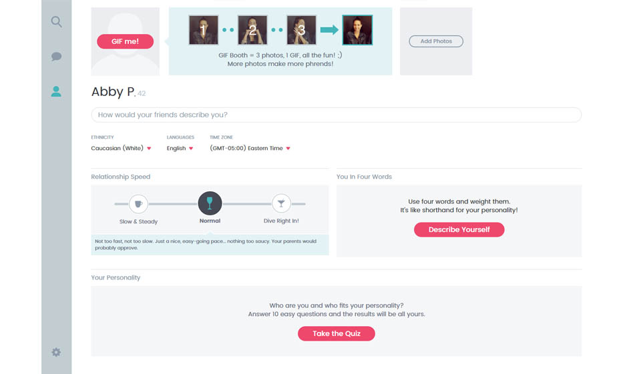The height and width of the screenshot is (374, 641).
Task: Click the 'How would your friends describe you' field
Action: (336, 115)
